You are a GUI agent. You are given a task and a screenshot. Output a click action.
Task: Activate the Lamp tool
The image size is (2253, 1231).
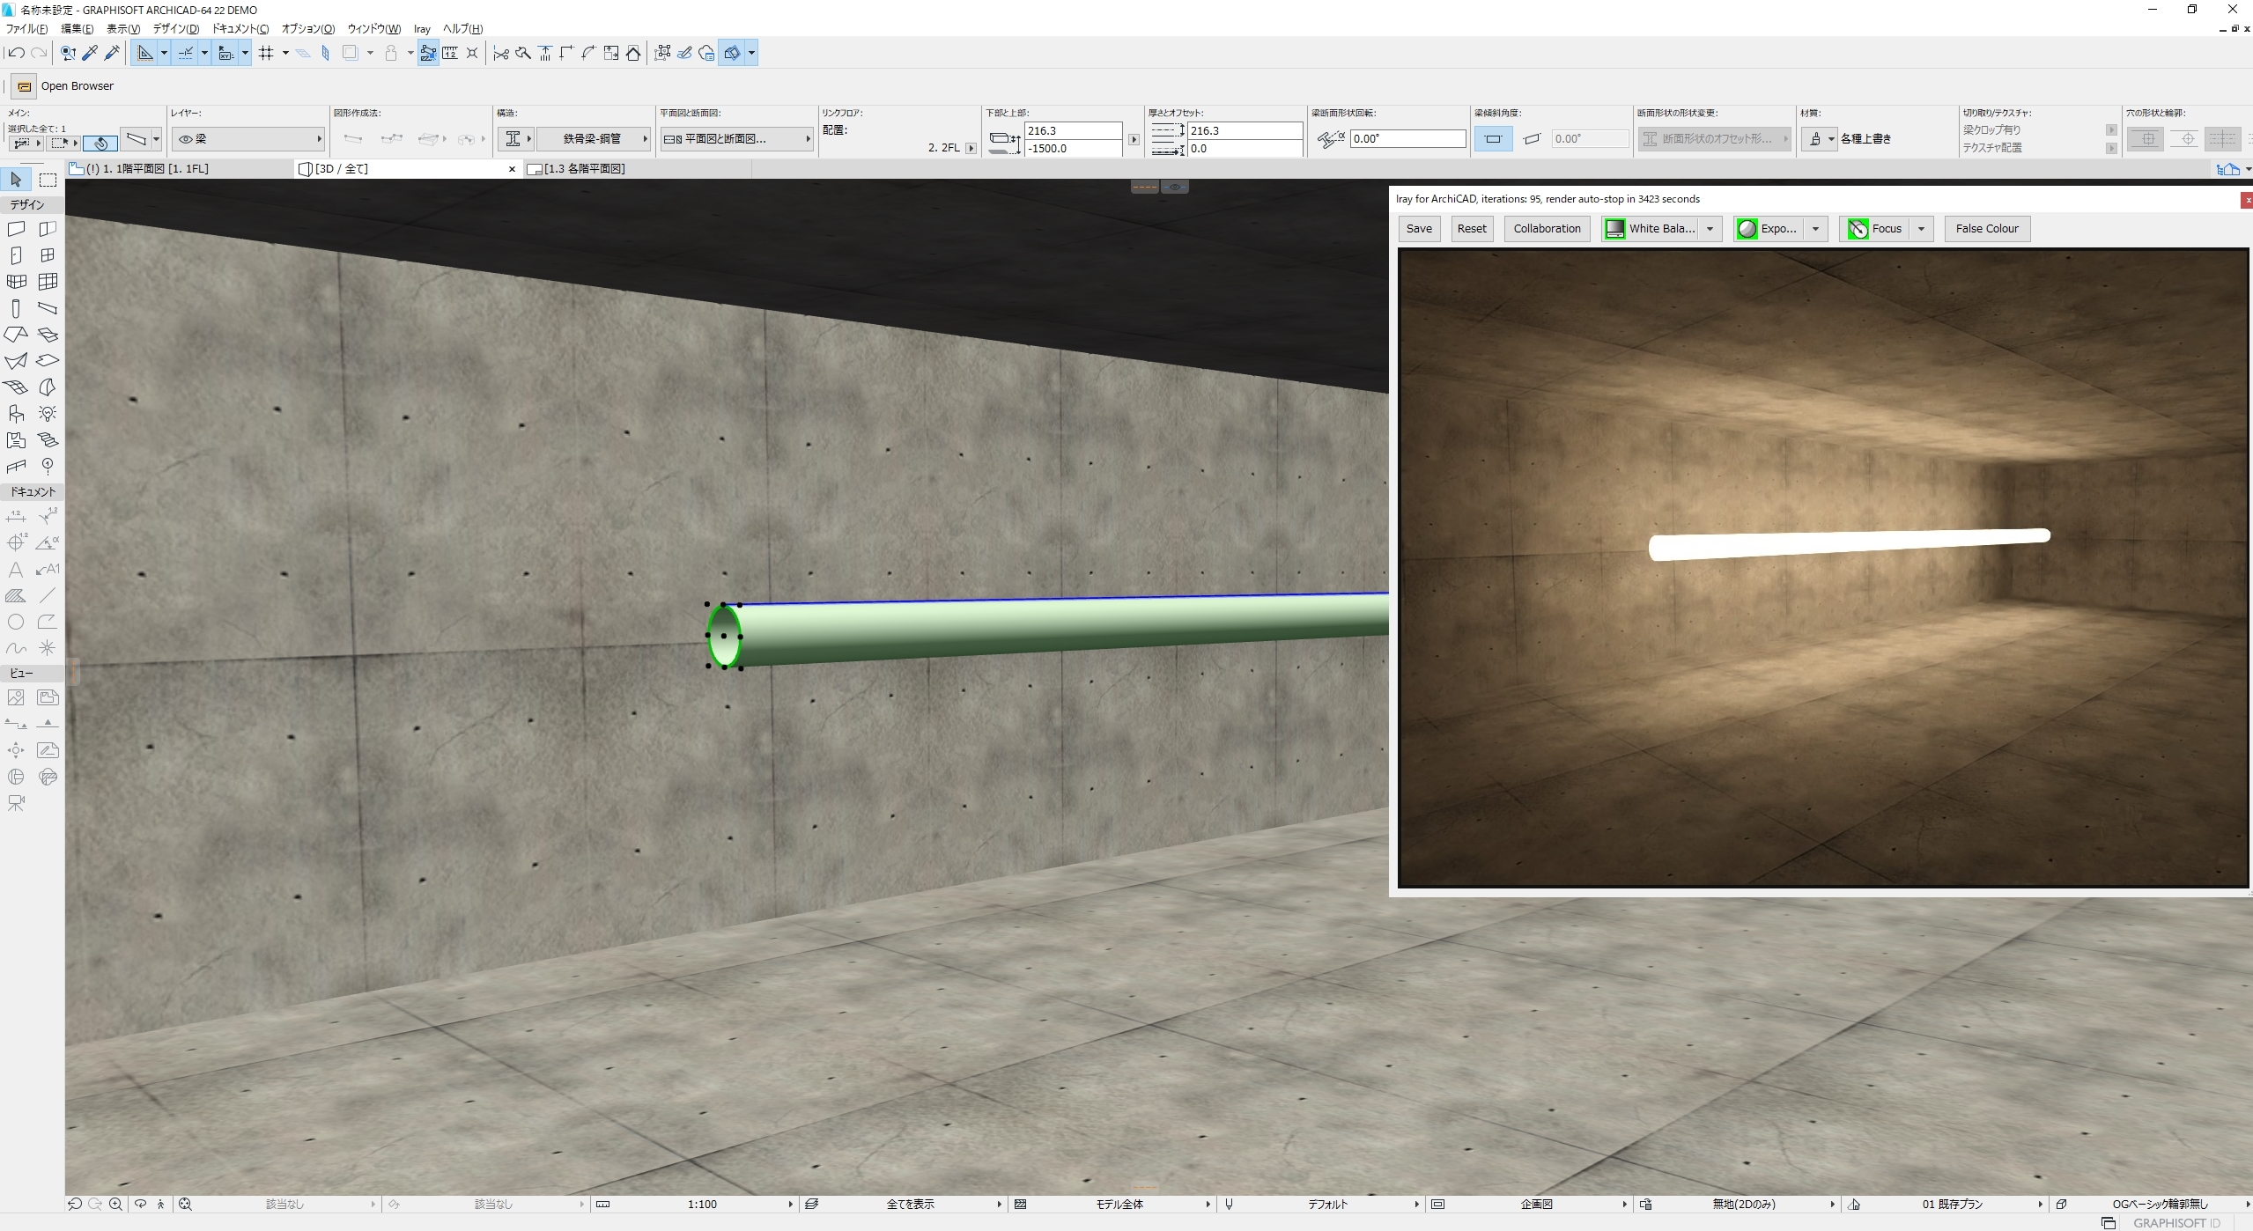pos(48,414)
